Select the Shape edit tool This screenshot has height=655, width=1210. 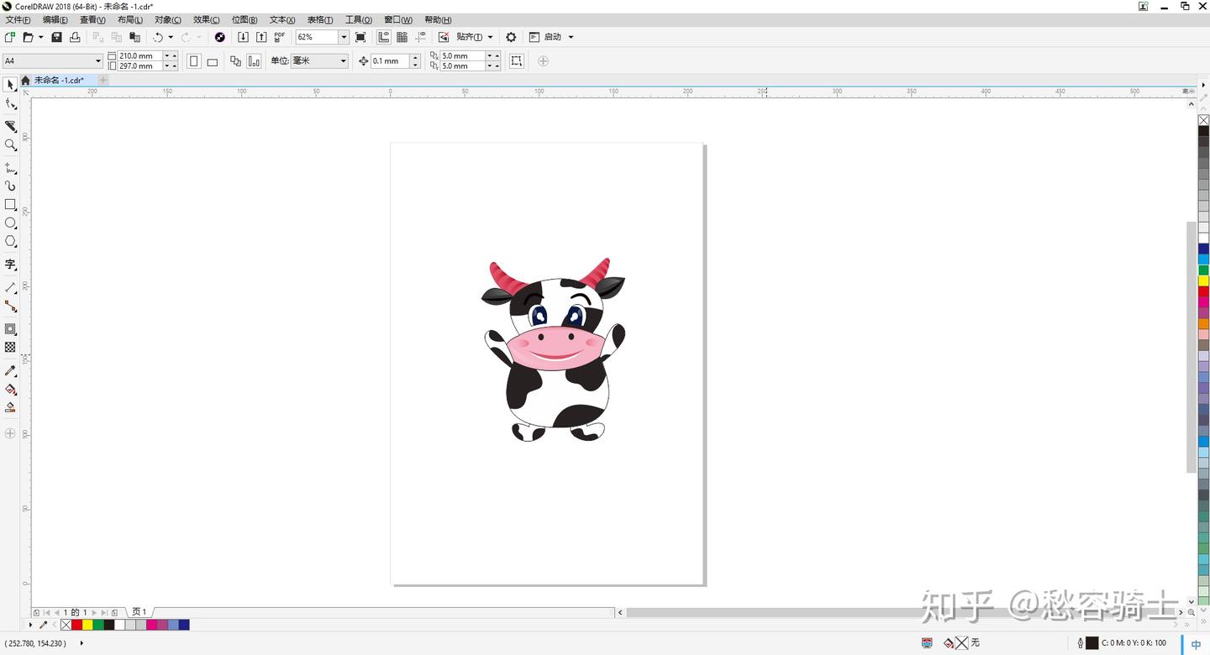(10, 104)
